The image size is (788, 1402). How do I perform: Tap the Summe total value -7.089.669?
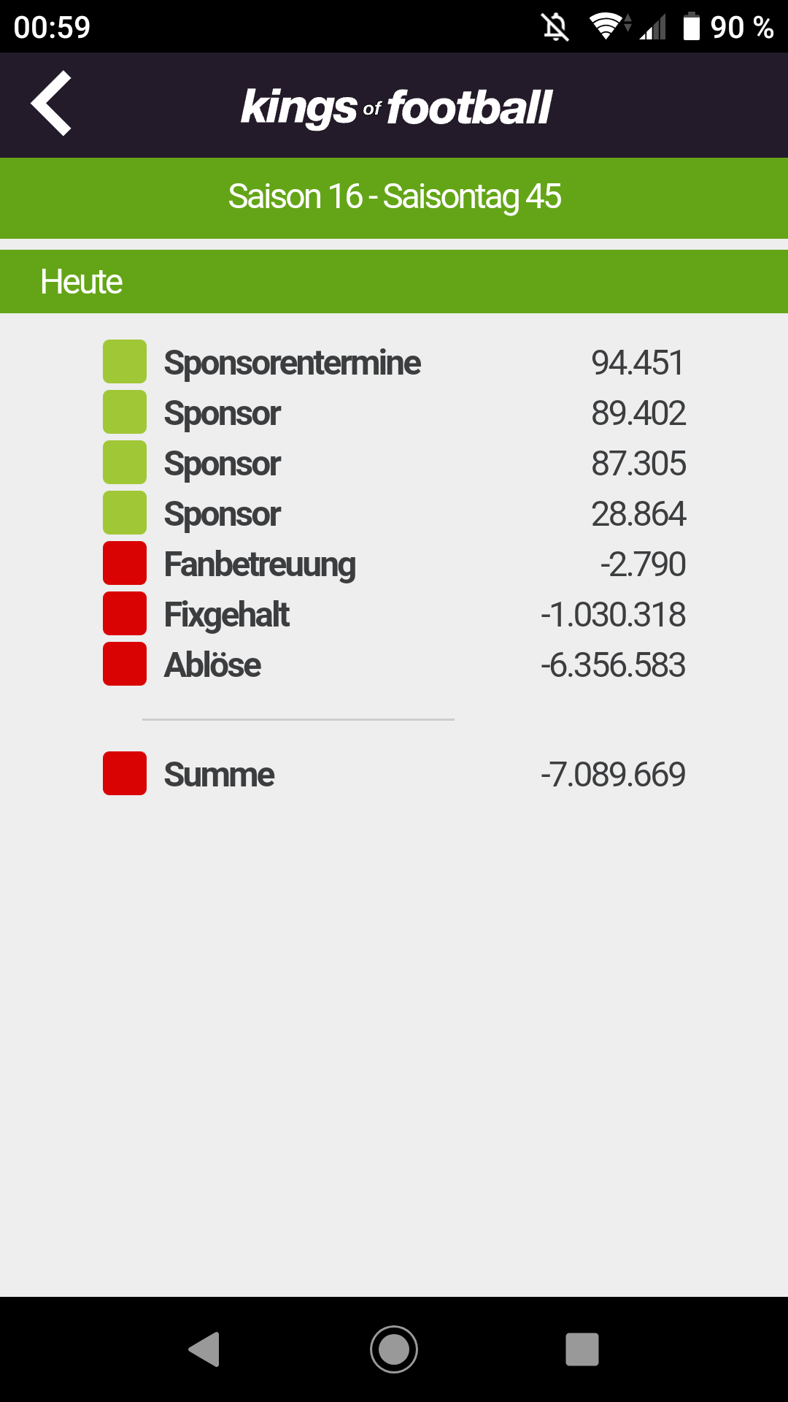pos(613,774)
